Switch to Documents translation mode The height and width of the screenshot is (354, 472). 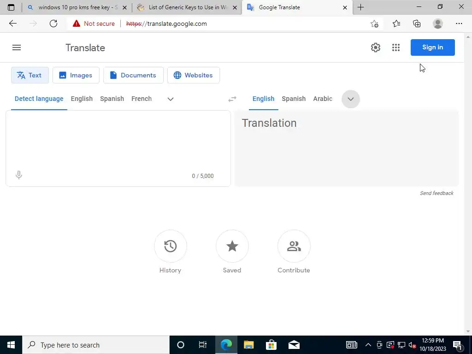pos(133,75)
